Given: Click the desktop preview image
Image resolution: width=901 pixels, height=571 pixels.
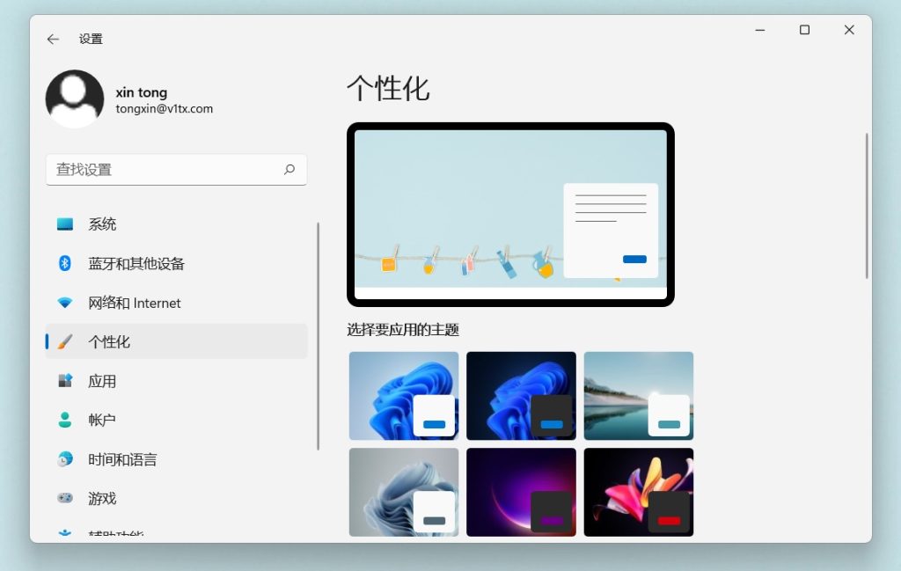Looking at the screenshot, I should coord(510,215).
